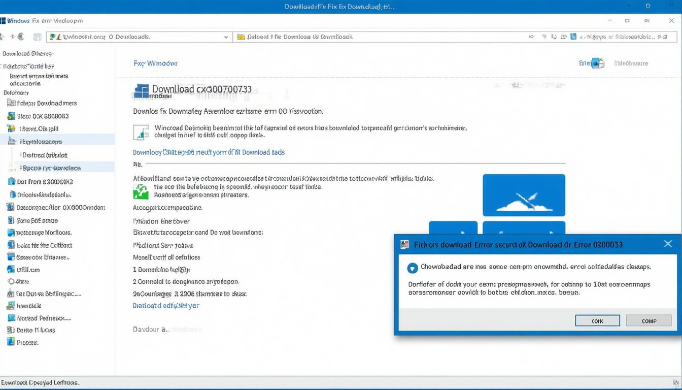Close the download error dialog
This screenshot has height=390, width=682.
pos(668,244)
